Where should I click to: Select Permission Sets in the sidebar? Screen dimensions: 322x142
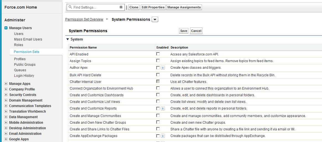coord(27,52)
